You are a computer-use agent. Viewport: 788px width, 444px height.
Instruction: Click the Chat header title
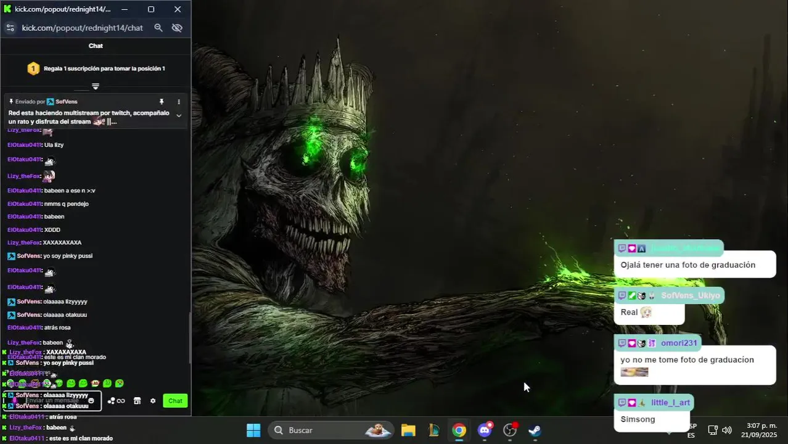click(96, 46)
